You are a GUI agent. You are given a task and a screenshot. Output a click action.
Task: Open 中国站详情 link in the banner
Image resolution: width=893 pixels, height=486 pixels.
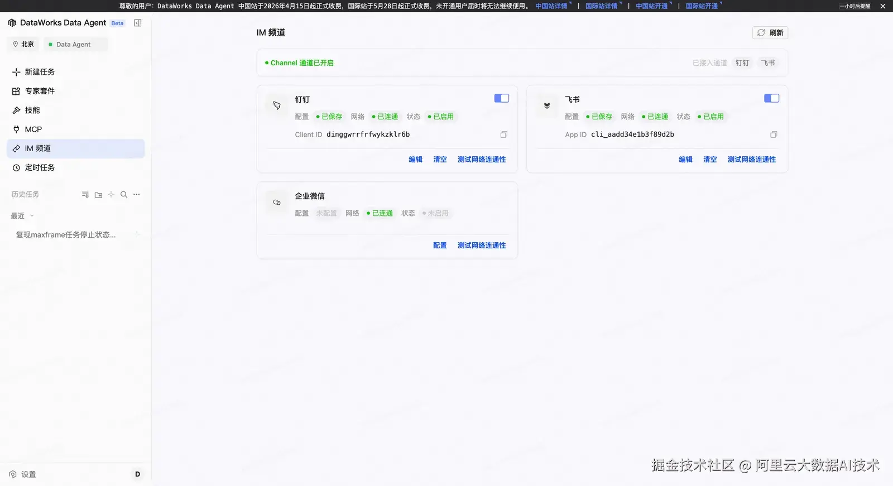coord(551,6)
